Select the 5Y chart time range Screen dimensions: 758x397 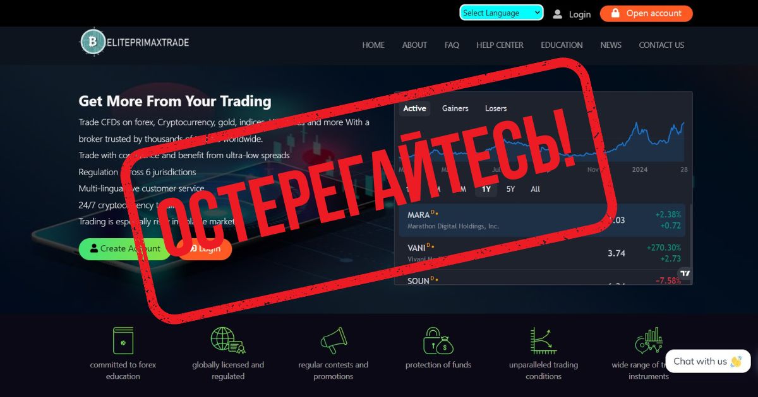[x=510, y=189]
